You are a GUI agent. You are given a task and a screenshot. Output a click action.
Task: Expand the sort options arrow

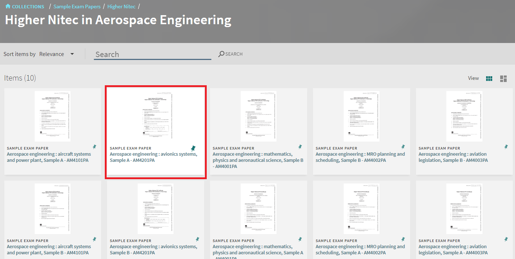72,53
